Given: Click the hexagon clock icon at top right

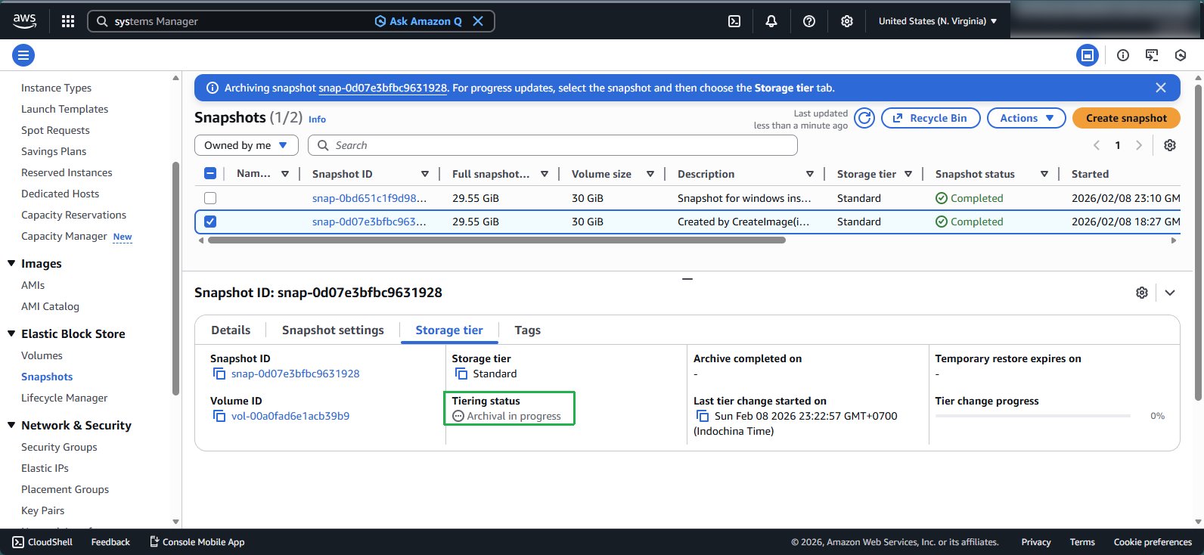Looking at the screenshot, I should 1181,55.
